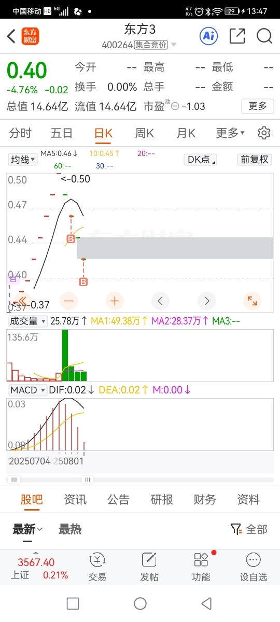The width and height of the screenshot is (280, 622).
Task: Expand chart to fullscreen icon
Action: (252, 301)
